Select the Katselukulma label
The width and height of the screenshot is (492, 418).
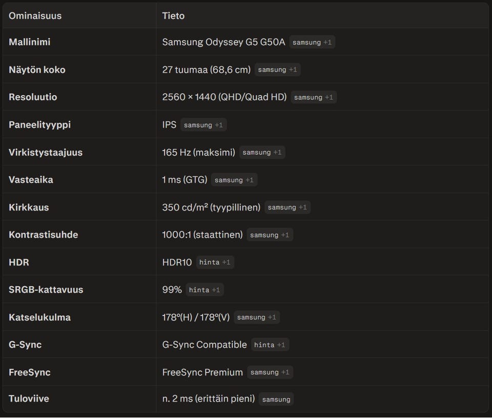coord(39,317)
